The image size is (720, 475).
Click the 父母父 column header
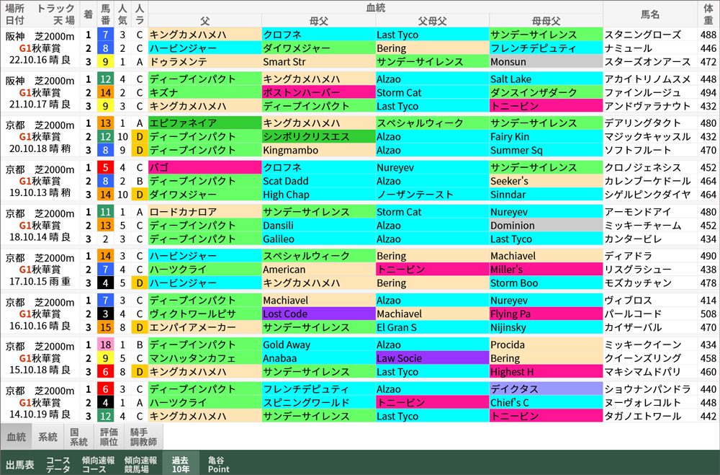pyautogui.click(x=432, y=21)
